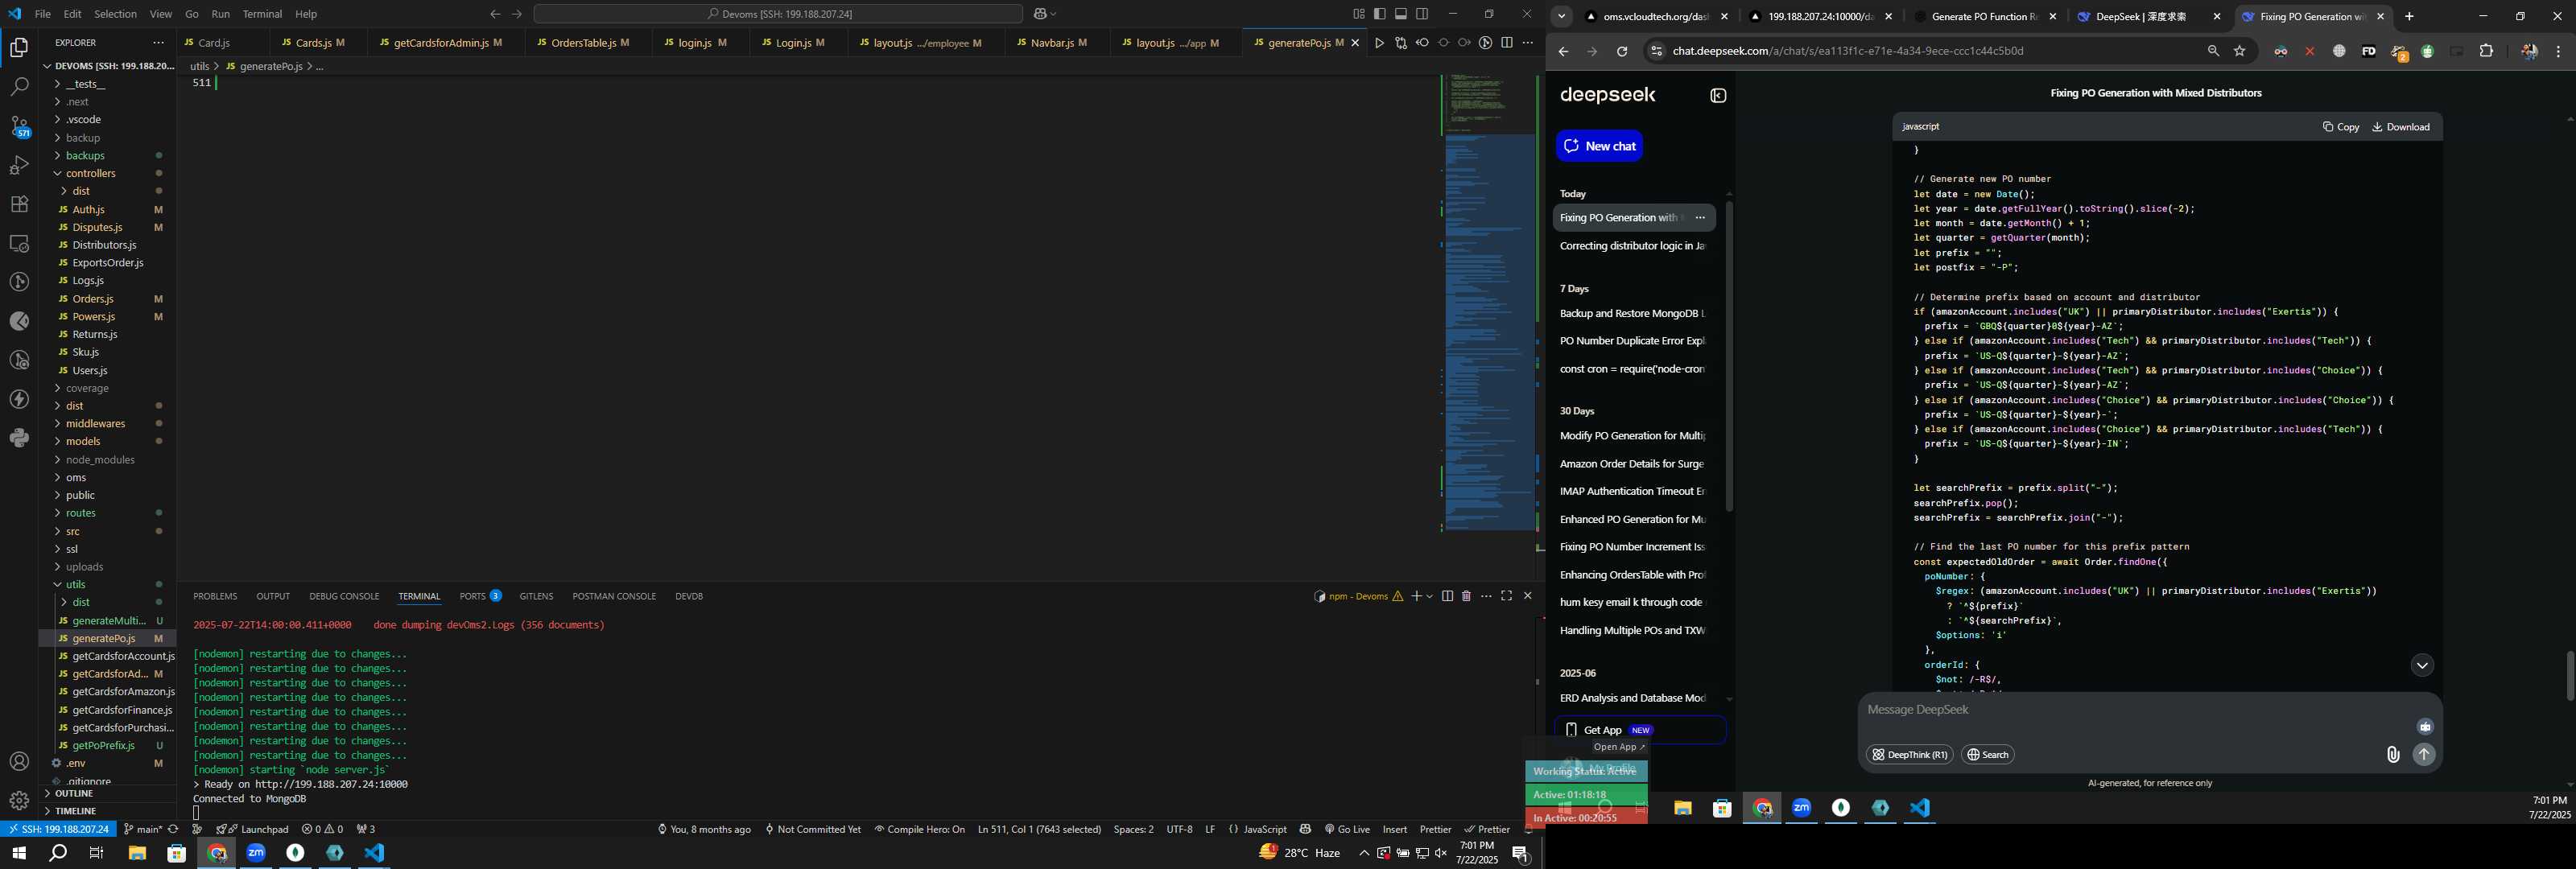Maximize the terminal panel size

[x=1506, y=596]
